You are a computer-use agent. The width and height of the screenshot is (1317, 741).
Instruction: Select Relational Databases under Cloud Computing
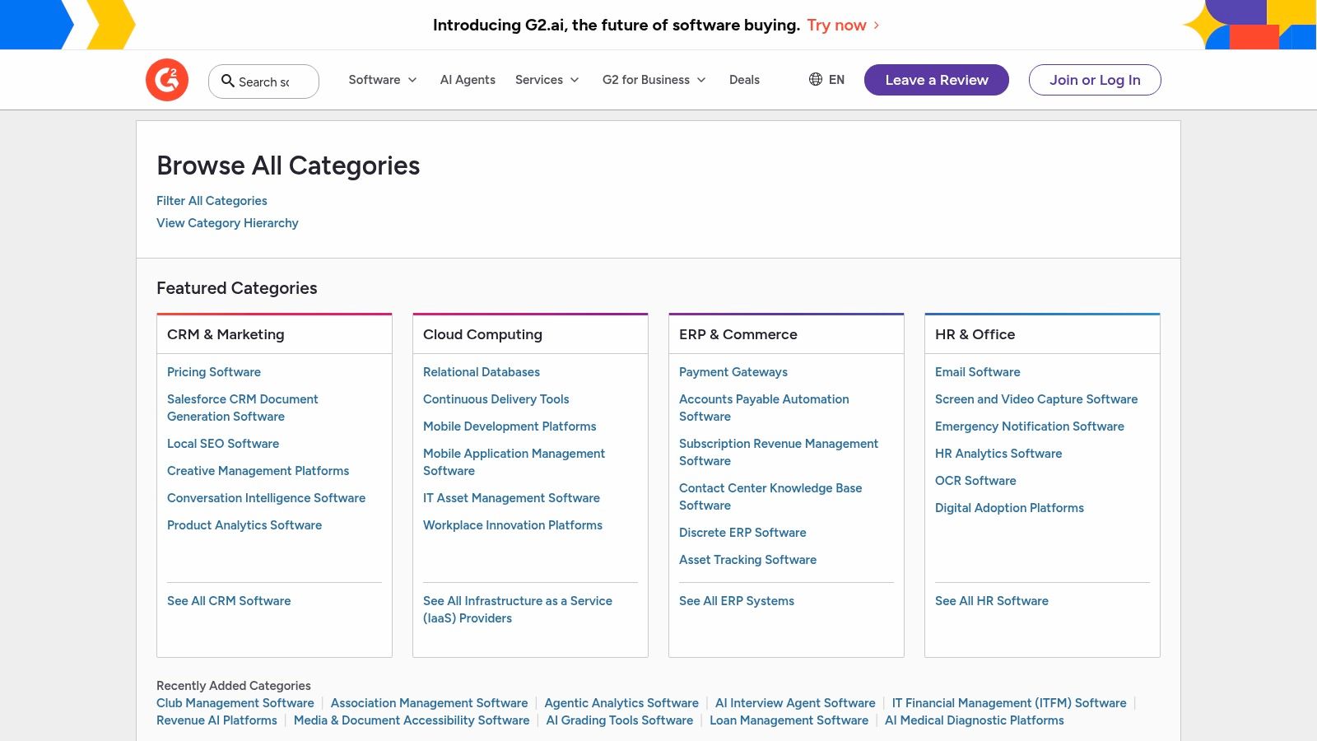tap(482, 371)
